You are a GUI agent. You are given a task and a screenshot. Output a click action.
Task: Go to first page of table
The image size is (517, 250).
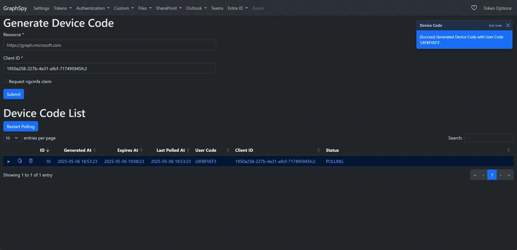pyautogui.click(x=475, y=175)
